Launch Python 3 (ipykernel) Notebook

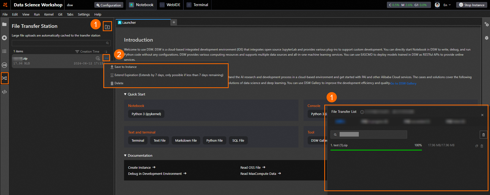tap(146, 114)
